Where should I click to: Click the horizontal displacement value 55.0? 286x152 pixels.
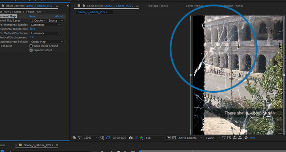32,29
